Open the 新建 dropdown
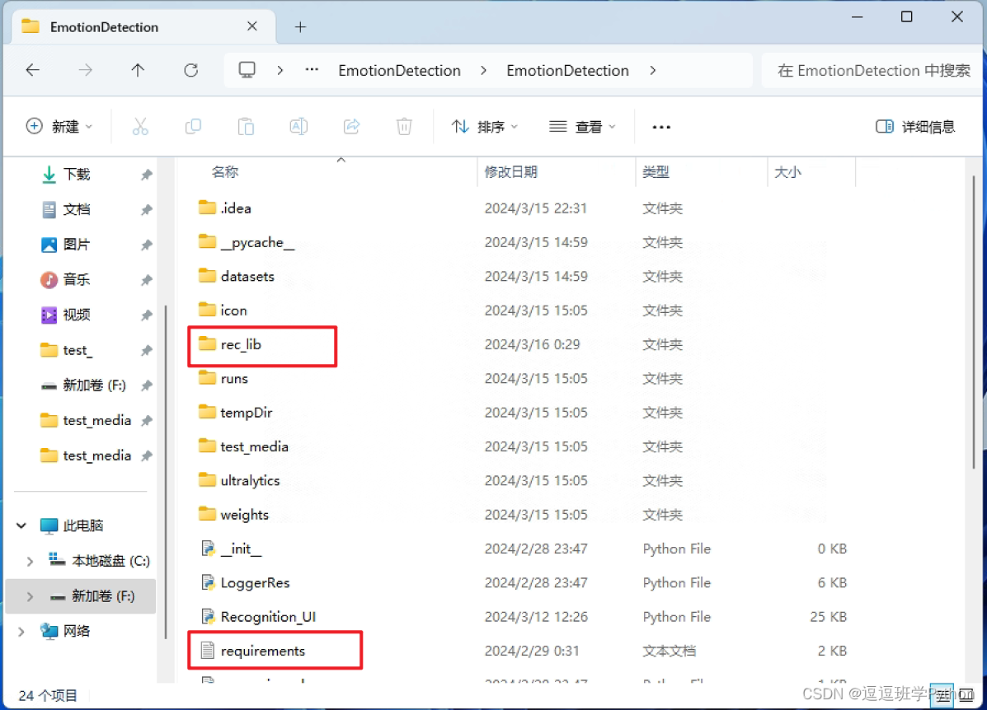Screen dimensions: 987x710 click(x=59, y=126)
